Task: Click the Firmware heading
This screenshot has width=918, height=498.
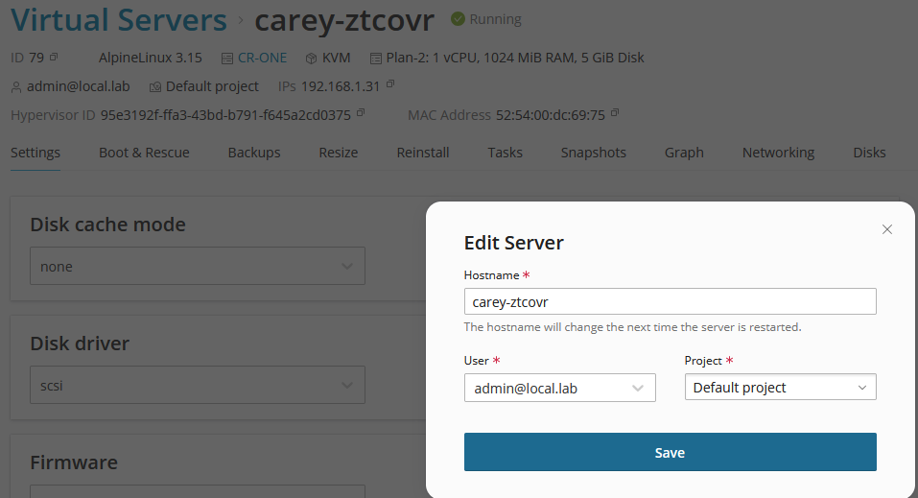Action: pyautogui.click(x=74, y=462)
